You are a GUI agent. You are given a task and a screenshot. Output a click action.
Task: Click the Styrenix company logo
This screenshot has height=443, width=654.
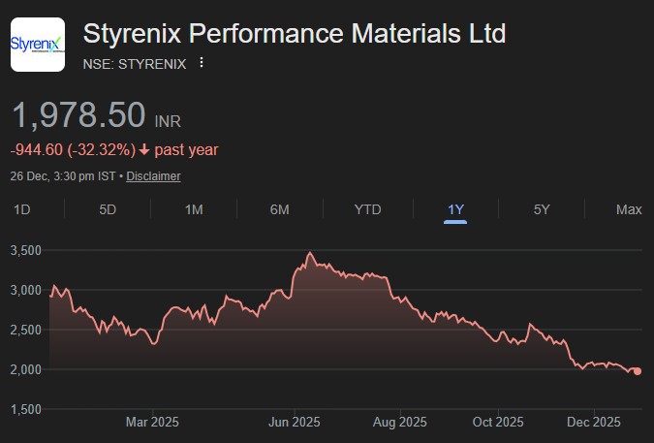38,45
